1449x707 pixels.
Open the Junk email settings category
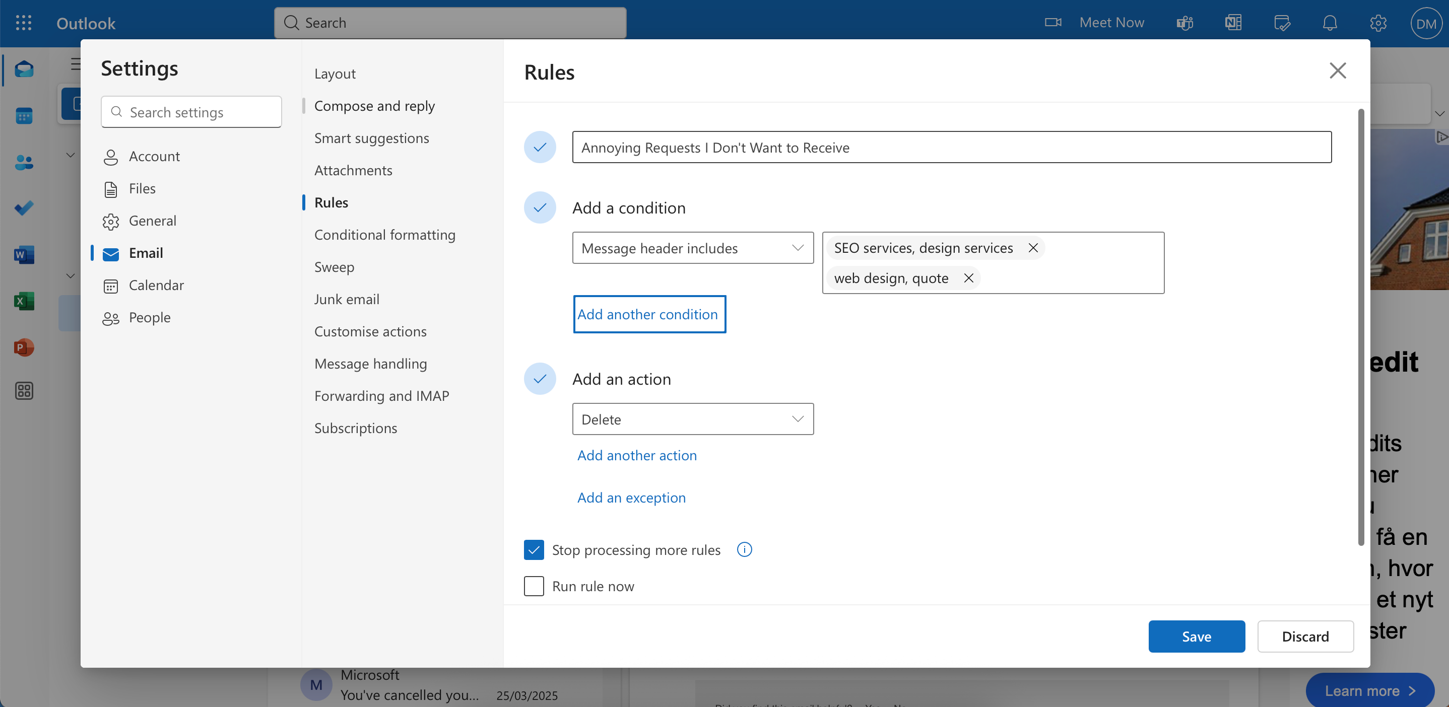(x=347, y=299)
